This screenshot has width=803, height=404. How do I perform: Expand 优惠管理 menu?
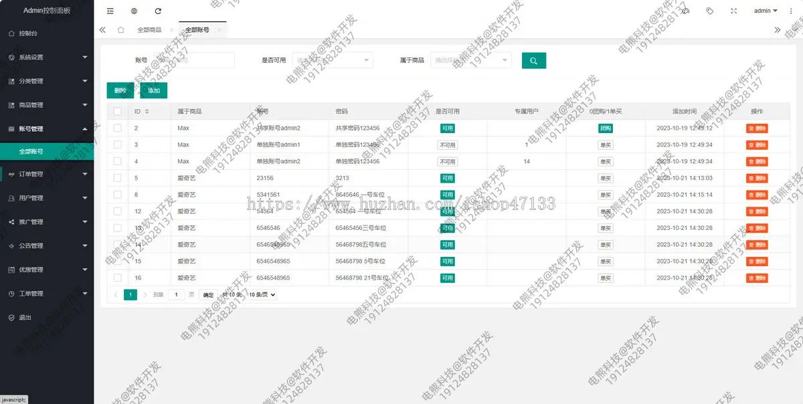47,270
